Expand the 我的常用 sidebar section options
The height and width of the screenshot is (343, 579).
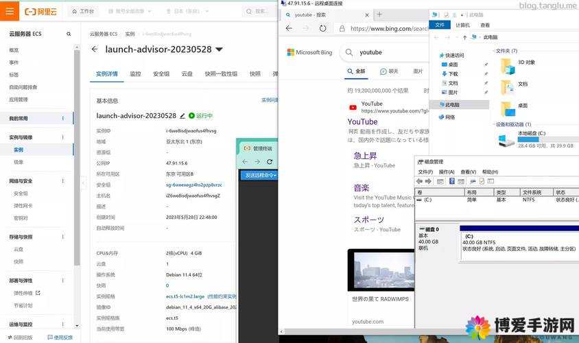(x=63, y=119)
